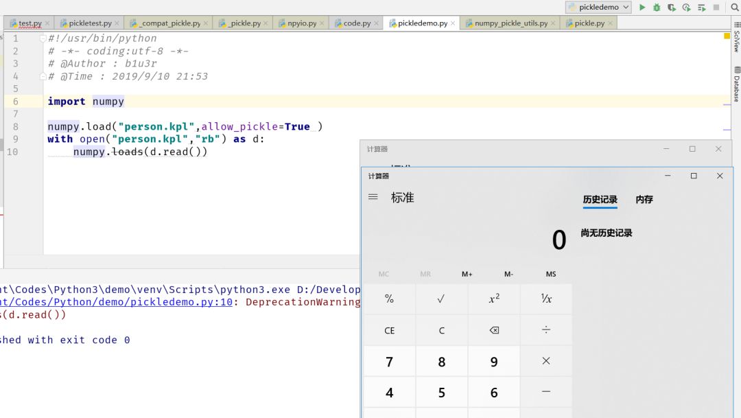Close the test.py tab
This screenshot has width=741, height=418.
47,23
